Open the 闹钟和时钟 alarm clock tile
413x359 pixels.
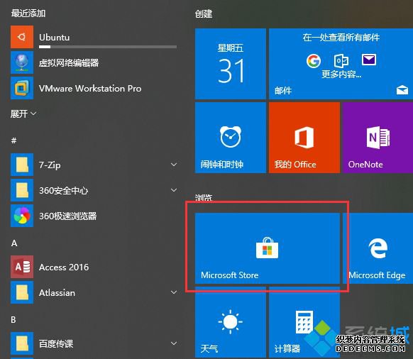(231, 138)
